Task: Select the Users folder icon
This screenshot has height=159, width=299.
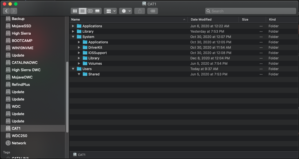Action: coord(79,69)
